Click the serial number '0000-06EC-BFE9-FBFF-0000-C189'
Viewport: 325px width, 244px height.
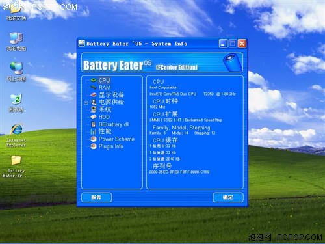179,172
